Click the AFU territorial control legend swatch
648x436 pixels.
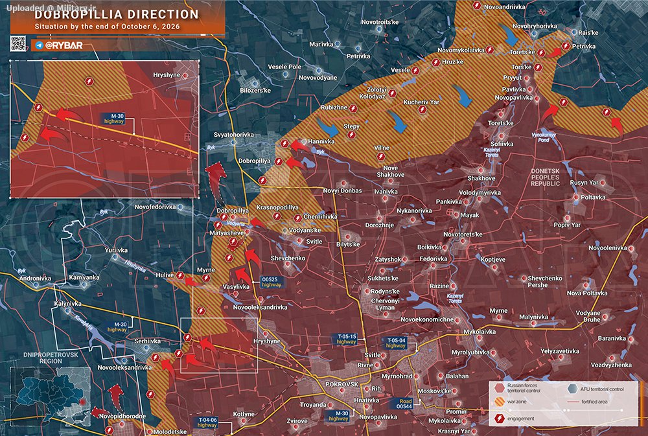click(572, 389)
